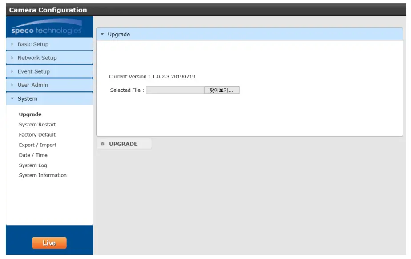
Task: Open Export / Import page
Action: [x=37, y=145]
